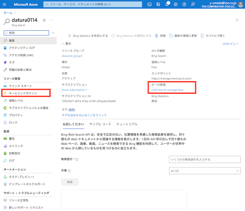Open more options ellipsis beside datura0114
245x211 pixels.
point(51,20)
